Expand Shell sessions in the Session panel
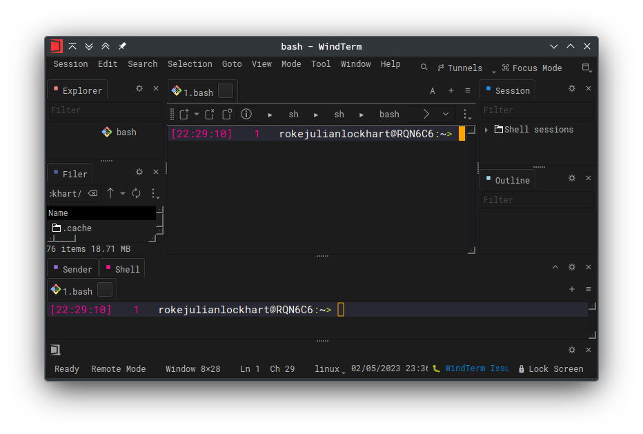The height and width of the screenshot is (434, 643). pyautogui.click(x=486, y=129)
